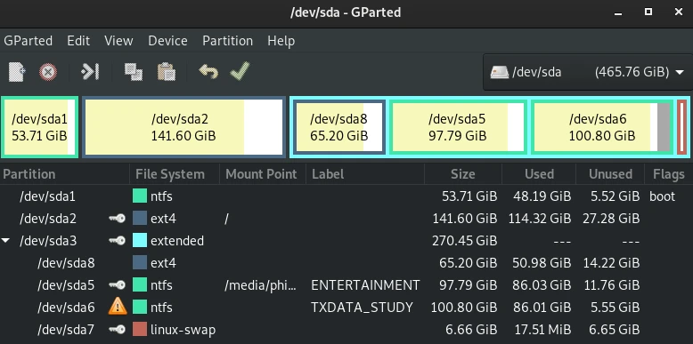Open the Edit menu
Viewport: 693px width, 344px height.
[x=78, y=41]
